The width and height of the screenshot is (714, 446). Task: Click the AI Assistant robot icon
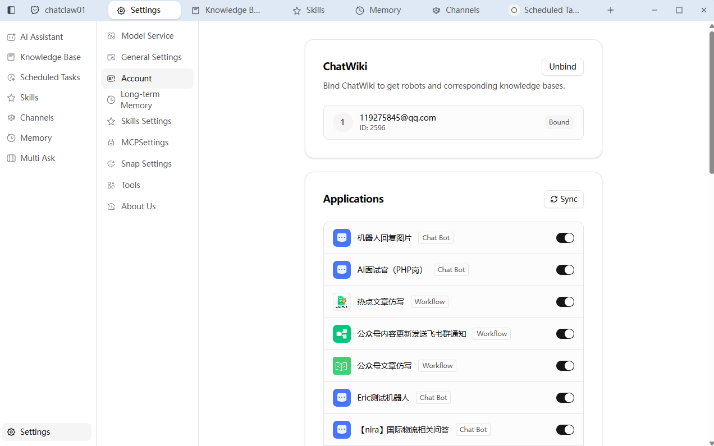click(11, 37)
